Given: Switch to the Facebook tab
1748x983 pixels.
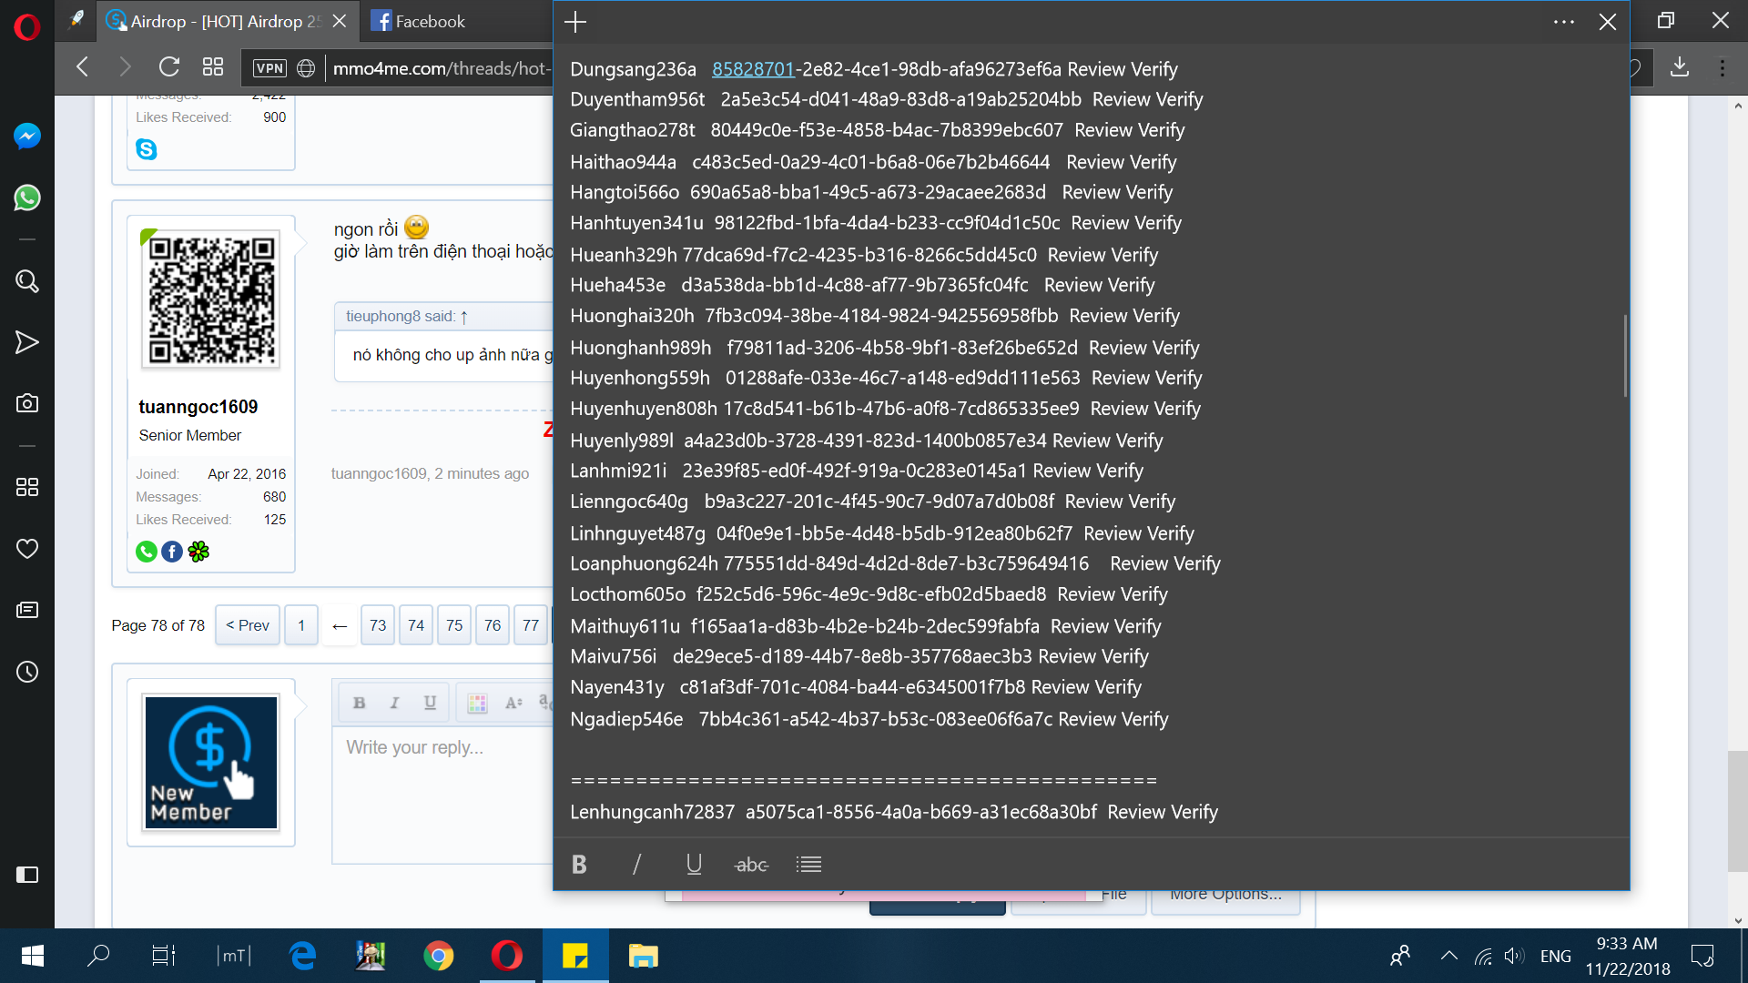Looking at the screenshot, I should [420, 21].
